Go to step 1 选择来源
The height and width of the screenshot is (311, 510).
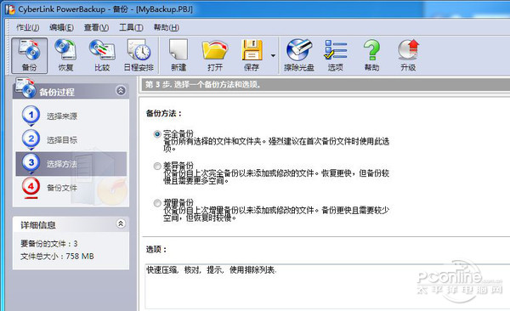click(x=62, y=116)
